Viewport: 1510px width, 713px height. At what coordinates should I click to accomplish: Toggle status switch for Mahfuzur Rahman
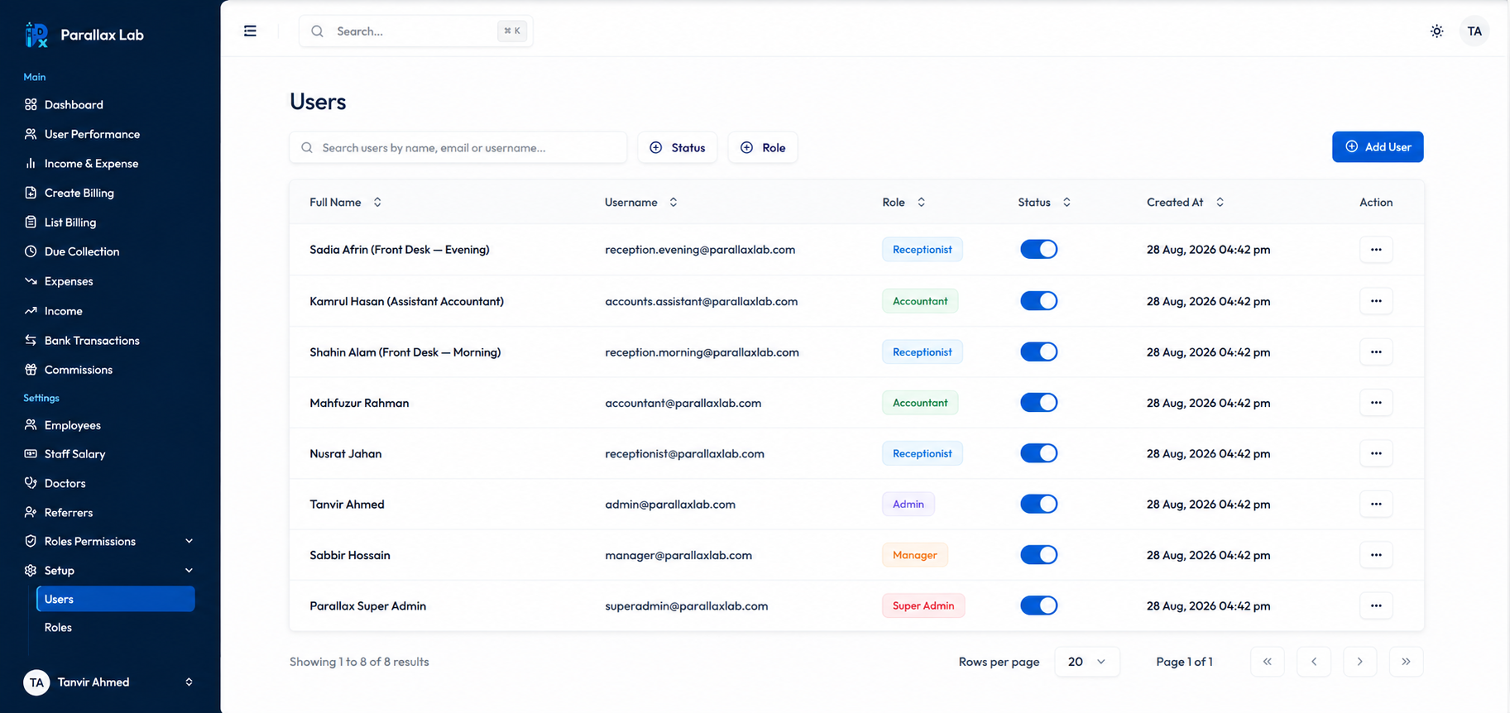(1038, 403)
